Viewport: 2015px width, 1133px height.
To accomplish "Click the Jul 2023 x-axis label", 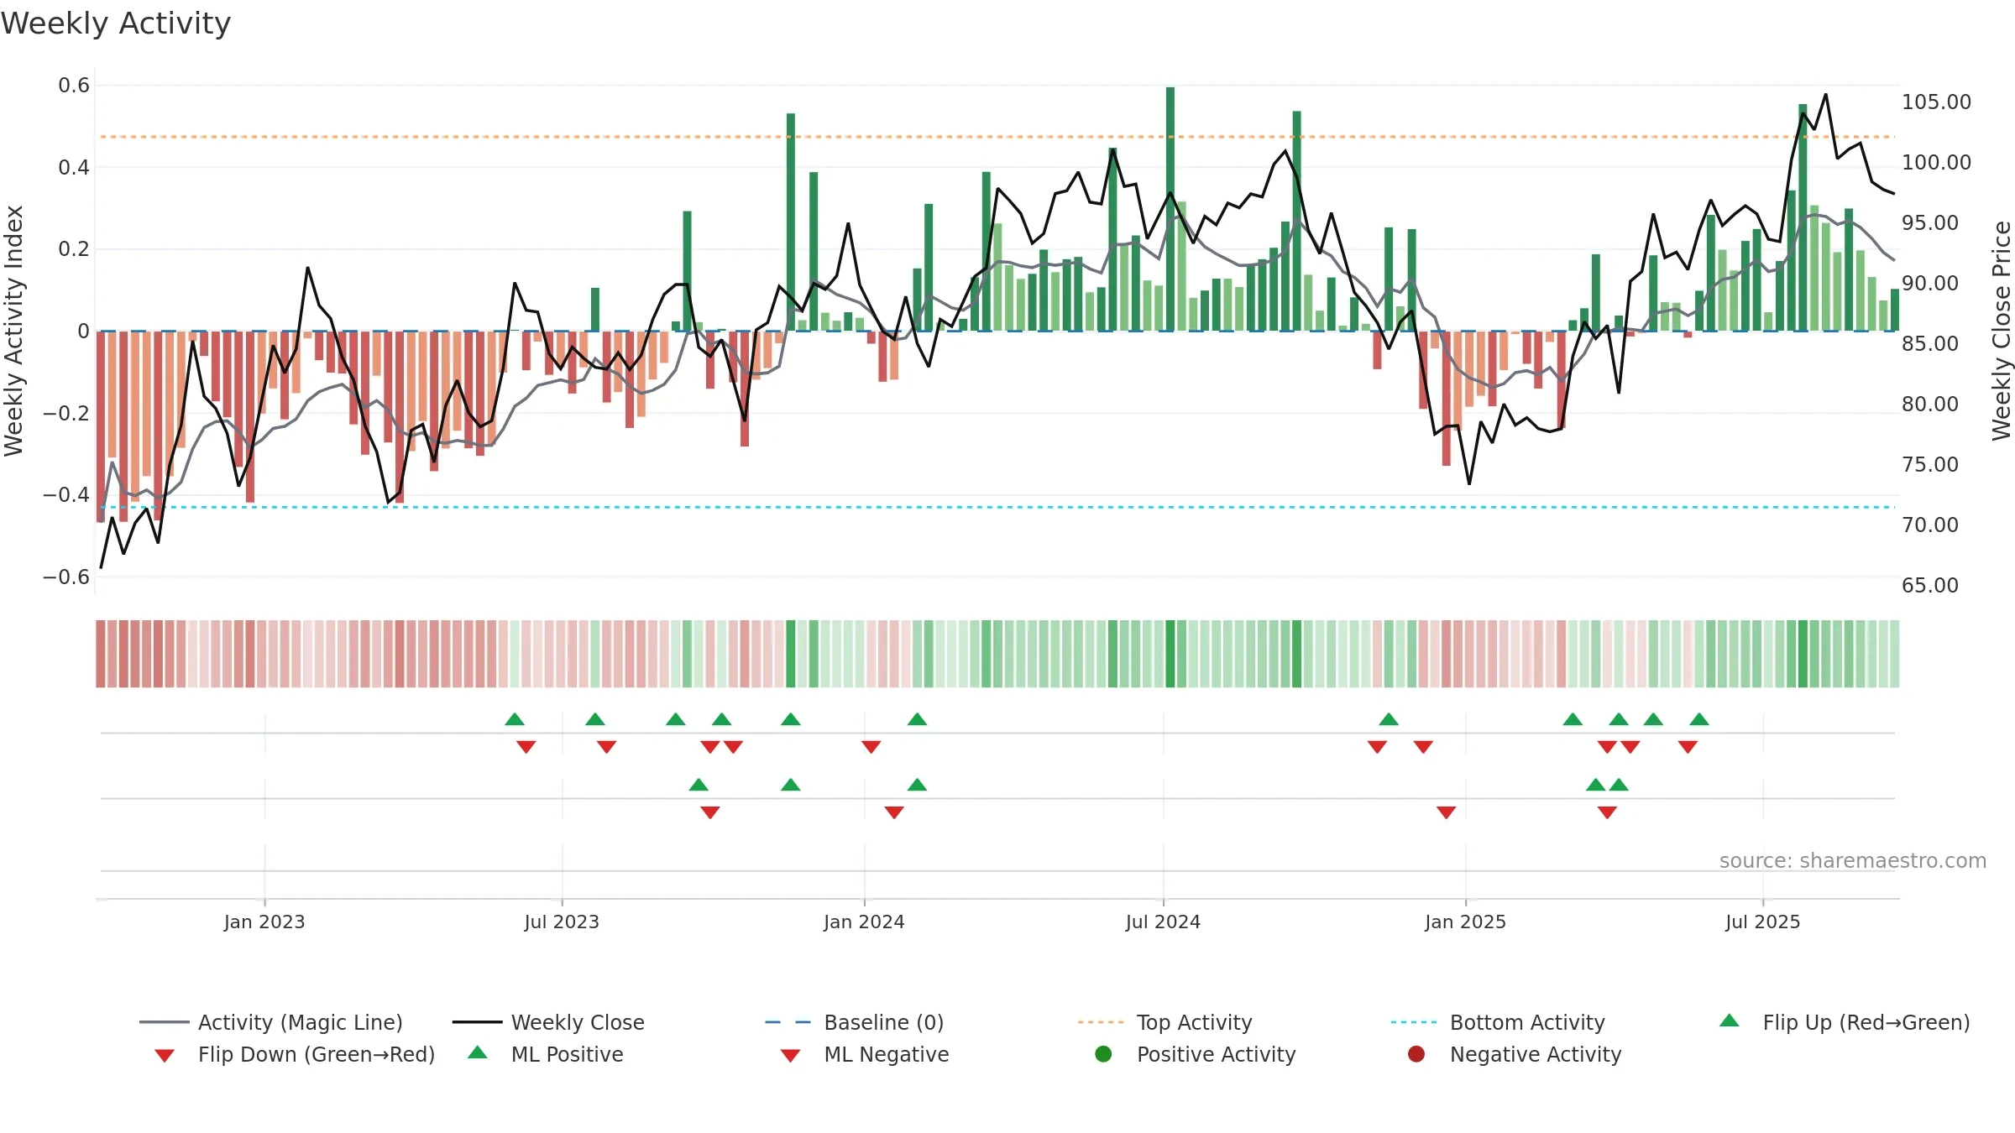I will (562, 922).
